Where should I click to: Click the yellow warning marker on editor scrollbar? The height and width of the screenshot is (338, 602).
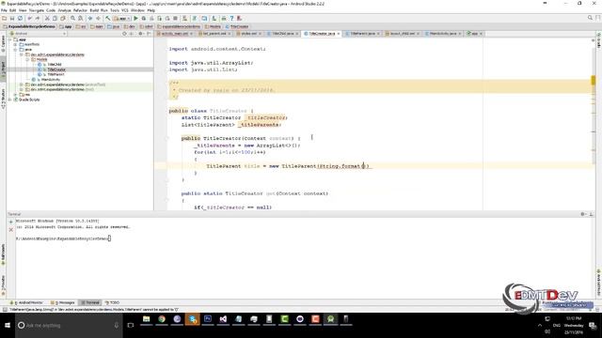point(594,80)
